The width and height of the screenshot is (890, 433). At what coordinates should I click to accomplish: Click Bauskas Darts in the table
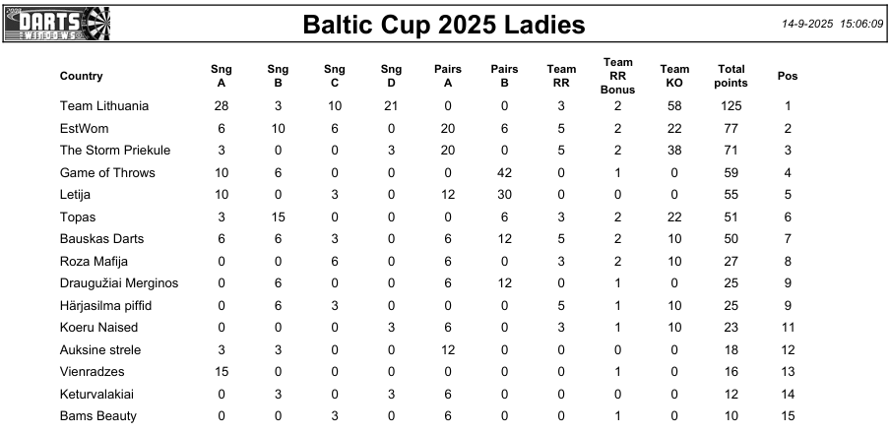101,239
